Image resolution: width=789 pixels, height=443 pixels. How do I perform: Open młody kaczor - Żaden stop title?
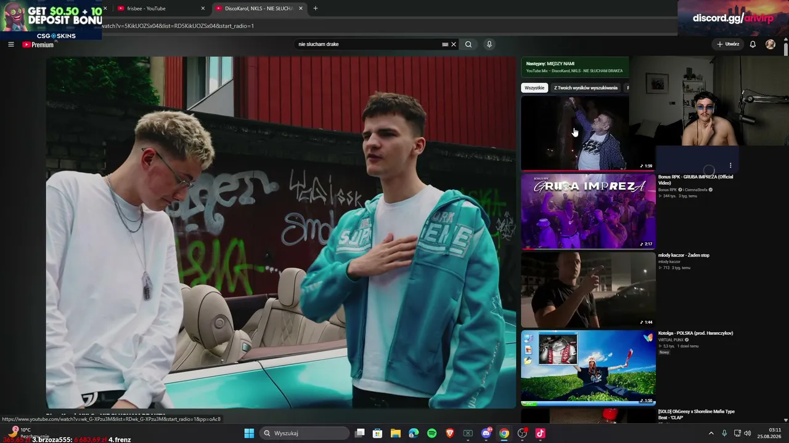(x=684, y=255)
